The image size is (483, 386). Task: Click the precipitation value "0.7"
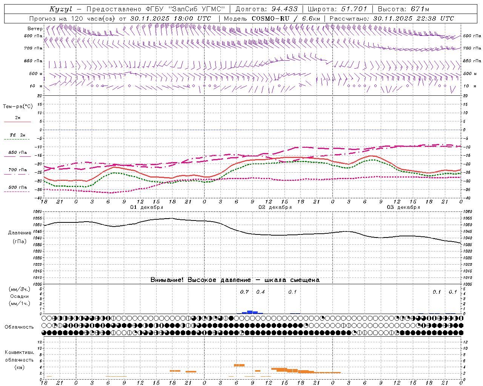(x=245, y=292)
